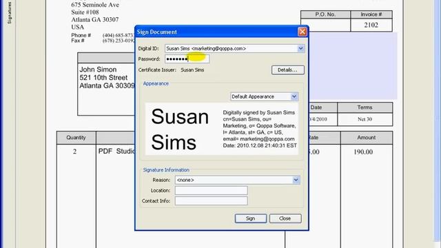The height and width of the screenshot is (248, 441).
Task: Expand the Default Appearance dropdown
Action: pos(294,96)
